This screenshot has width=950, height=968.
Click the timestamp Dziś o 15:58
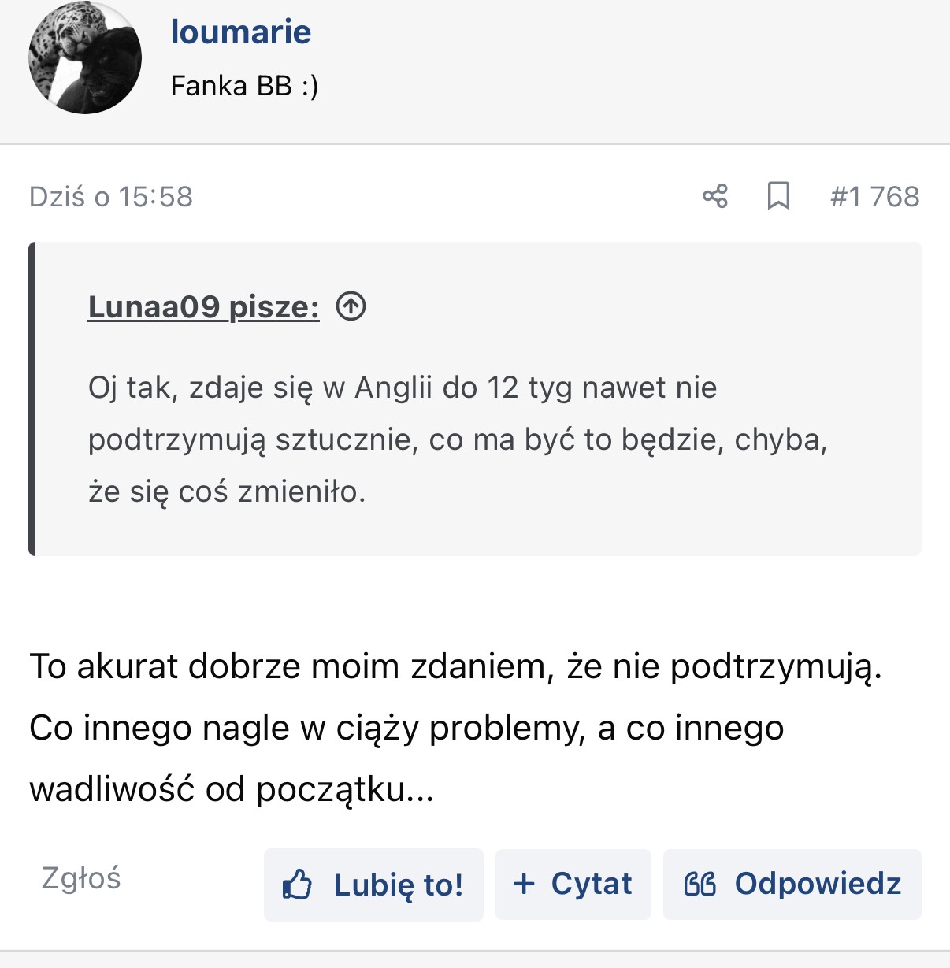(111, 197)
